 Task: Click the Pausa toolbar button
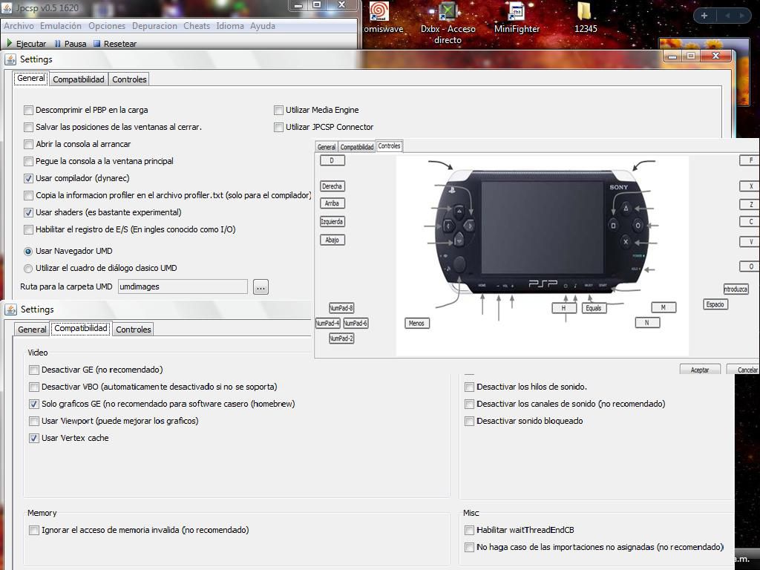pos(71,44)
